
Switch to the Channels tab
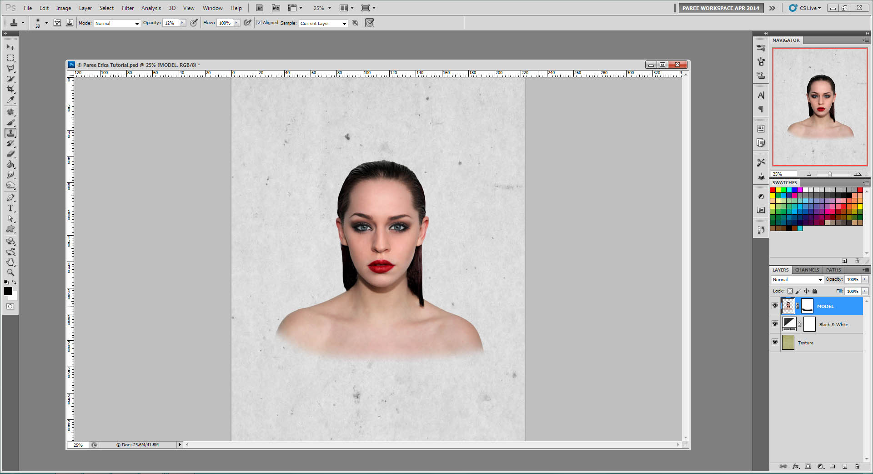[807, 270]
